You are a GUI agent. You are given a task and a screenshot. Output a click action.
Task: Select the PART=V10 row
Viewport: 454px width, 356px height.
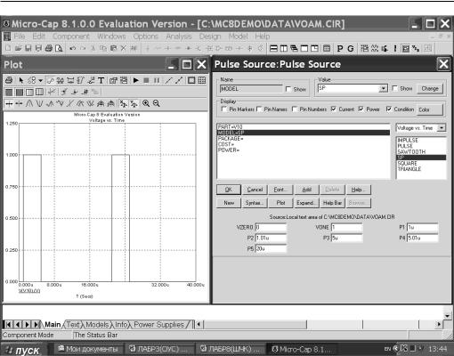point(304,127)
